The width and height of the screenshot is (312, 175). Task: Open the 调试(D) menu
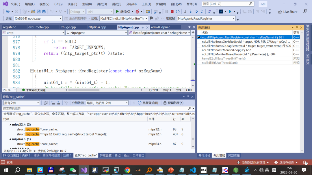(102, 4)
